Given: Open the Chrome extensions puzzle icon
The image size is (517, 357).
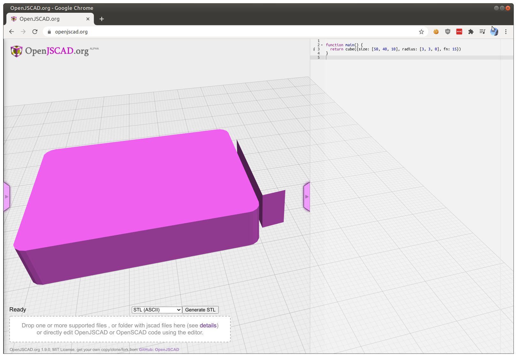Looking at the screenshot, I should (x=471, y=32).
